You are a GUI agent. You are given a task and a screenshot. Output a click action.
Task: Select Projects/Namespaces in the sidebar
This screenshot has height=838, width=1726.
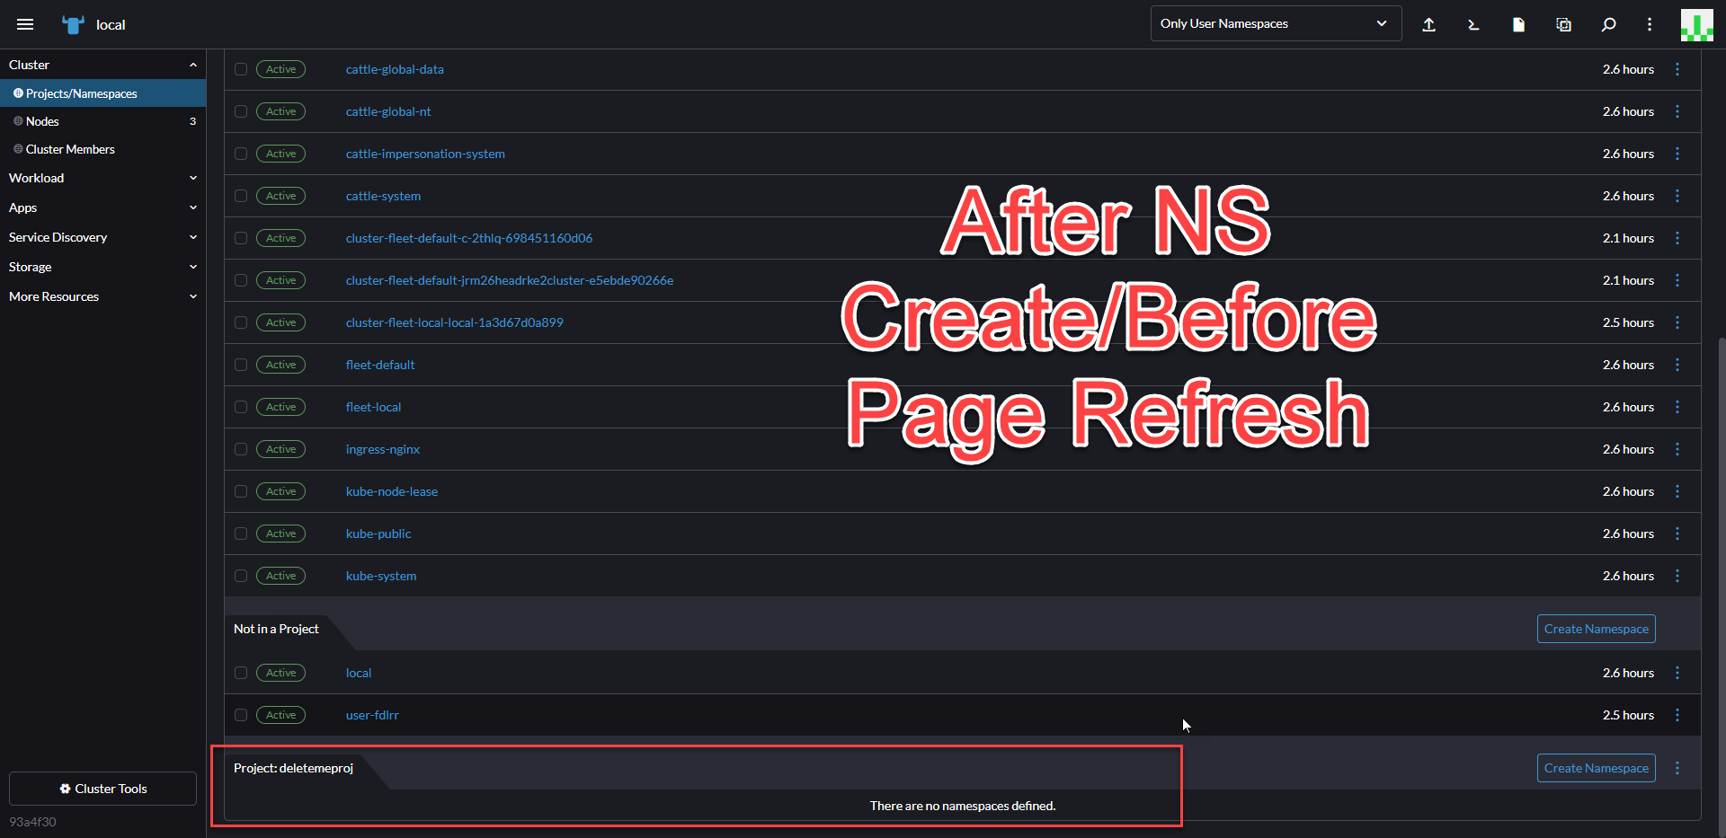pyautogui.click(x=82, y=93)
